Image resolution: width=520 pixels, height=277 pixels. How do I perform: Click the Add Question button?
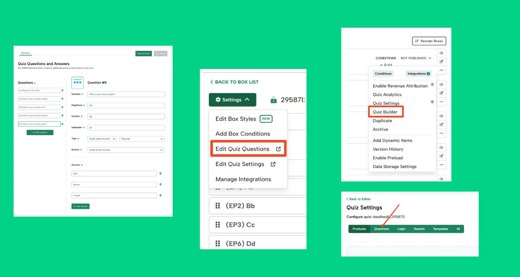(x=40, y=132)
